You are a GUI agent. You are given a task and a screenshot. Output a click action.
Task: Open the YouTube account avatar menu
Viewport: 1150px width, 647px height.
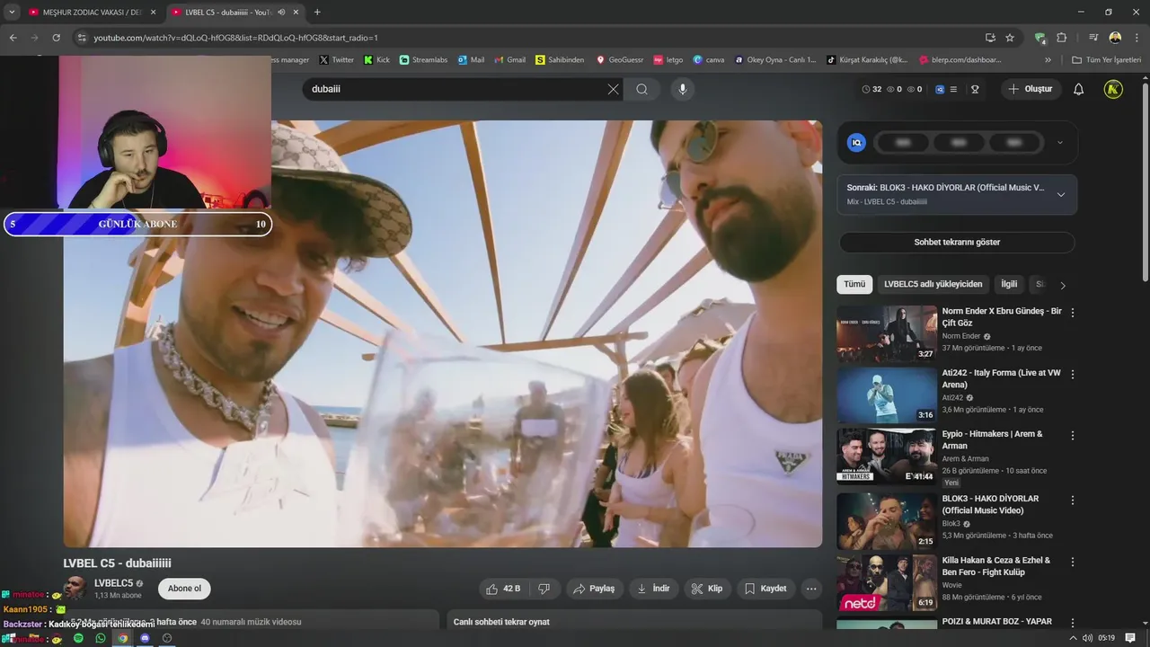[1113, 89]
